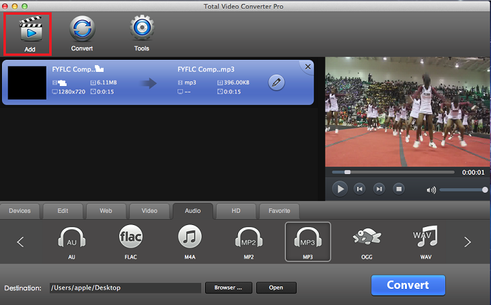Screen dimensions: 491x305
Task: Click the 0:00:01 playback time
Action: pyautogui.click(x=473, y=173)
